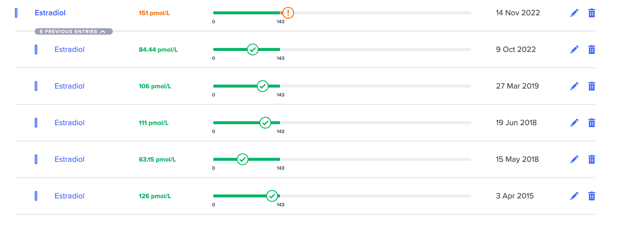Edit the 14 Nov 2022 Estradiol entry
The width and height of the screenshot is (626, 225).
(574, 13)
